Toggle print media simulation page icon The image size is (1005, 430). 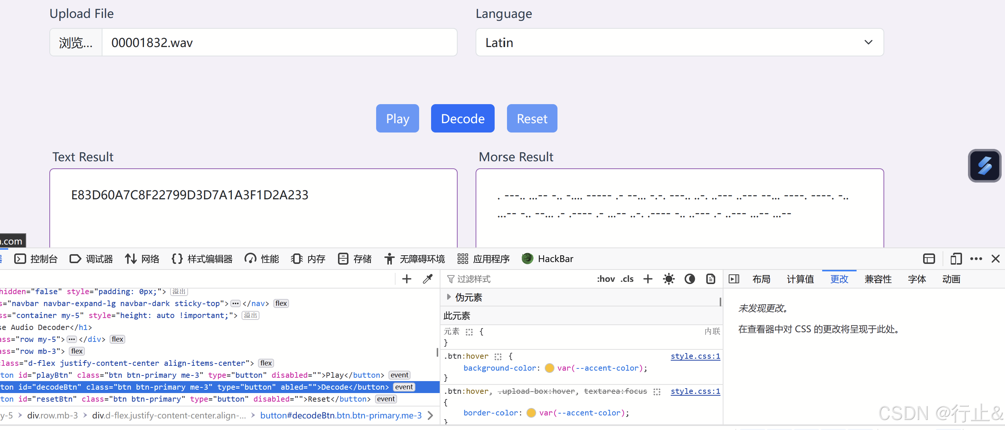point(710,279)
